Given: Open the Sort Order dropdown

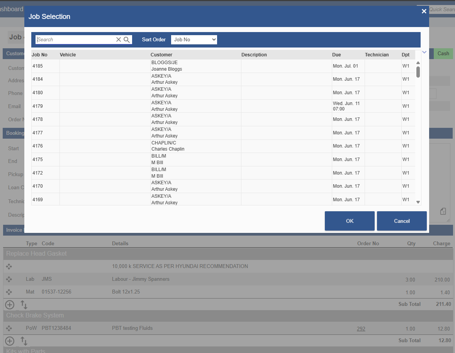Looking at the screenshot, I should pos(194,40).
